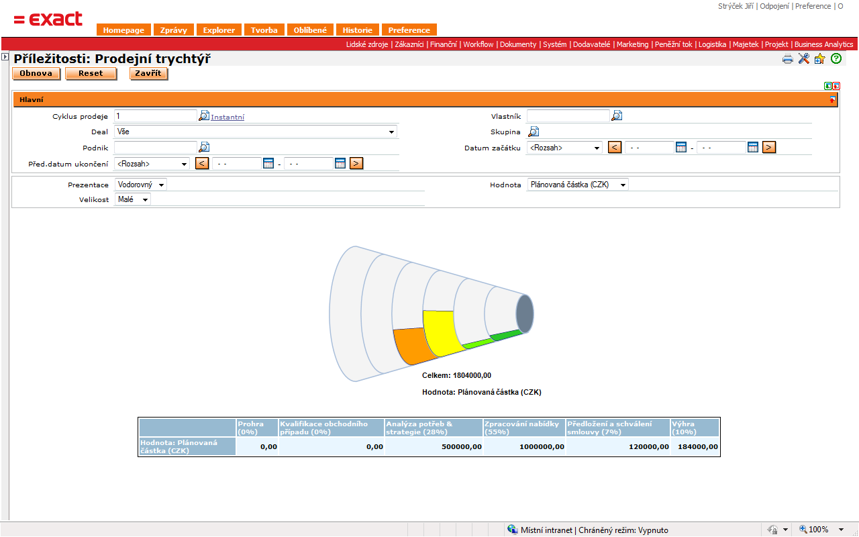
Task: Click the orange funnel segment
Action: point(413,346)
